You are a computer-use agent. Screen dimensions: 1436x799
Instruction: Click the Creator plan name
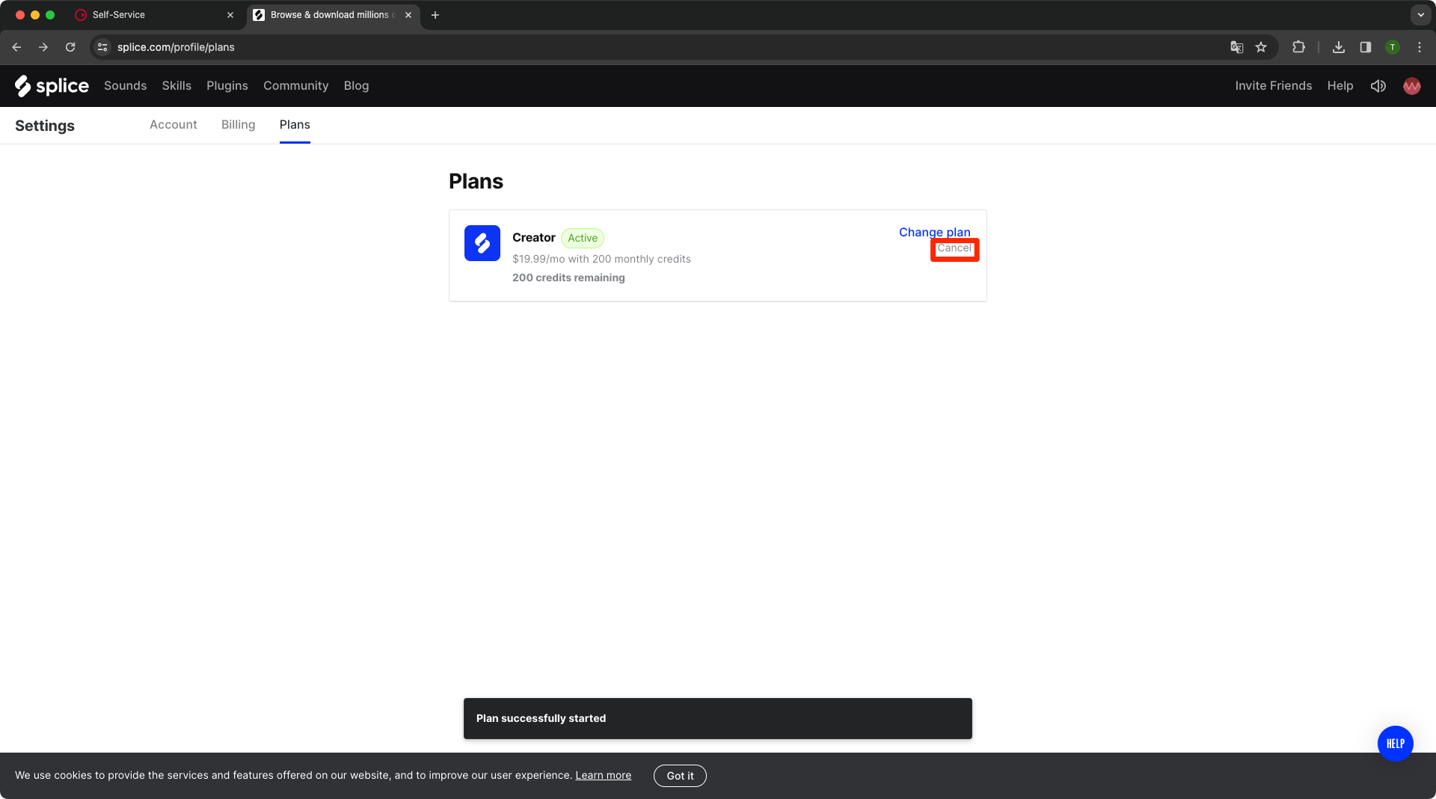click(x=533, y=237)
